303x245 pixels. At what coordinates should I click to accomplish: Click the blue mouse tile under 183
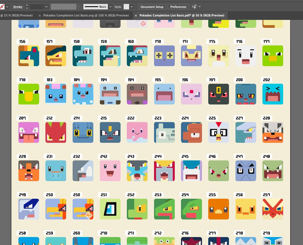tap(56, 94)
